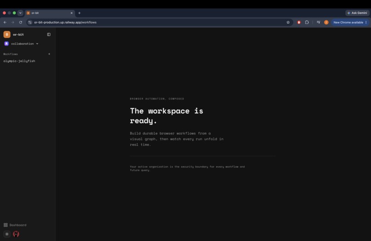Image resolution: width=371 pixels, height=241 pixels.
Task: Open the user profile avatar menu
Action: tap(16, 234)
